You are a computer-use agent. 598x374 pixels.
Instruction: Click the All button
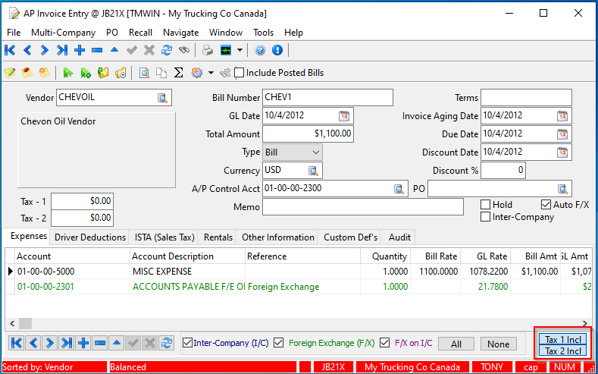(x=456, y=344)
